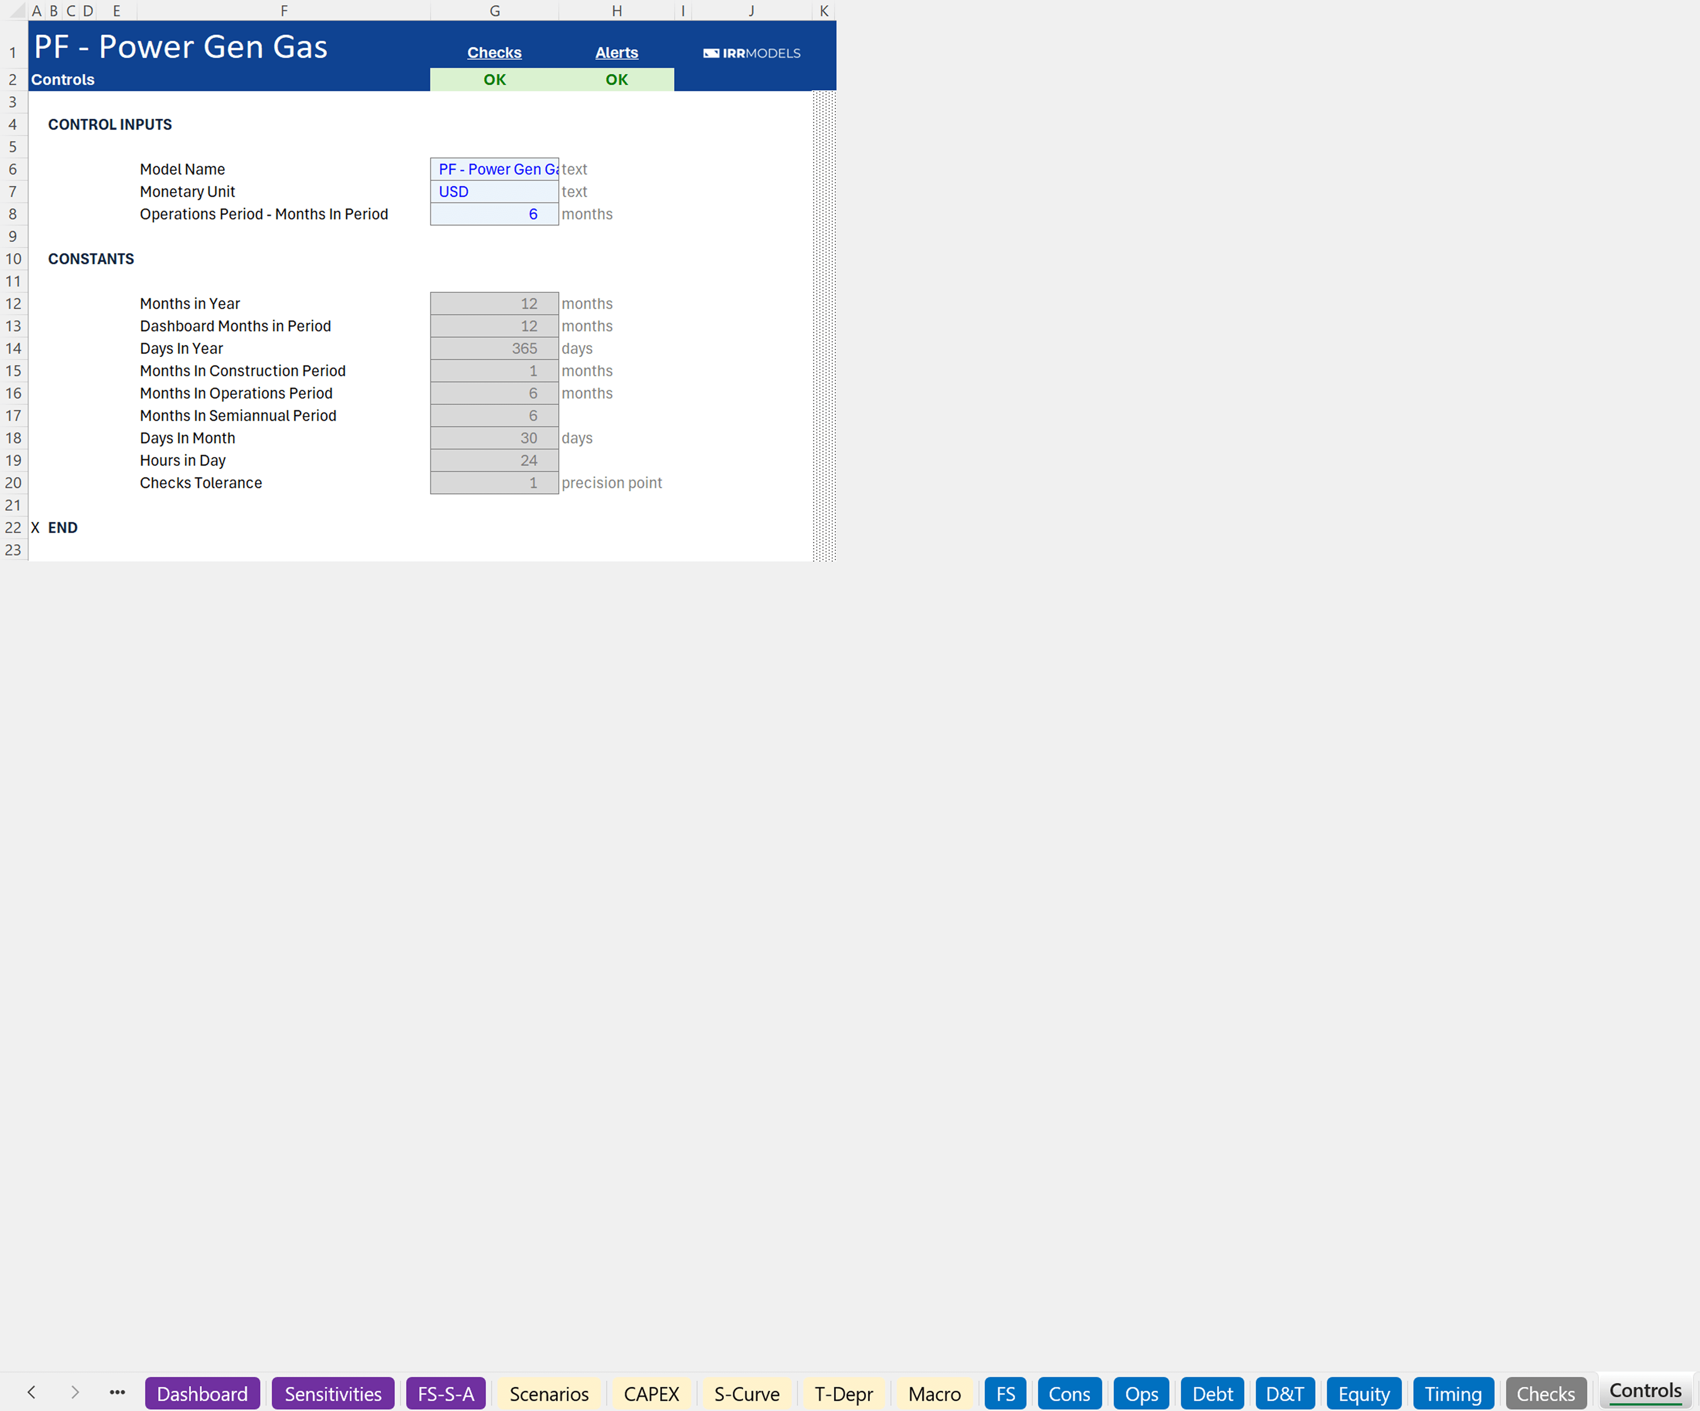Click the IRR Models logo
This screenshot has width=1700, height=1411.
coord(751,53)
